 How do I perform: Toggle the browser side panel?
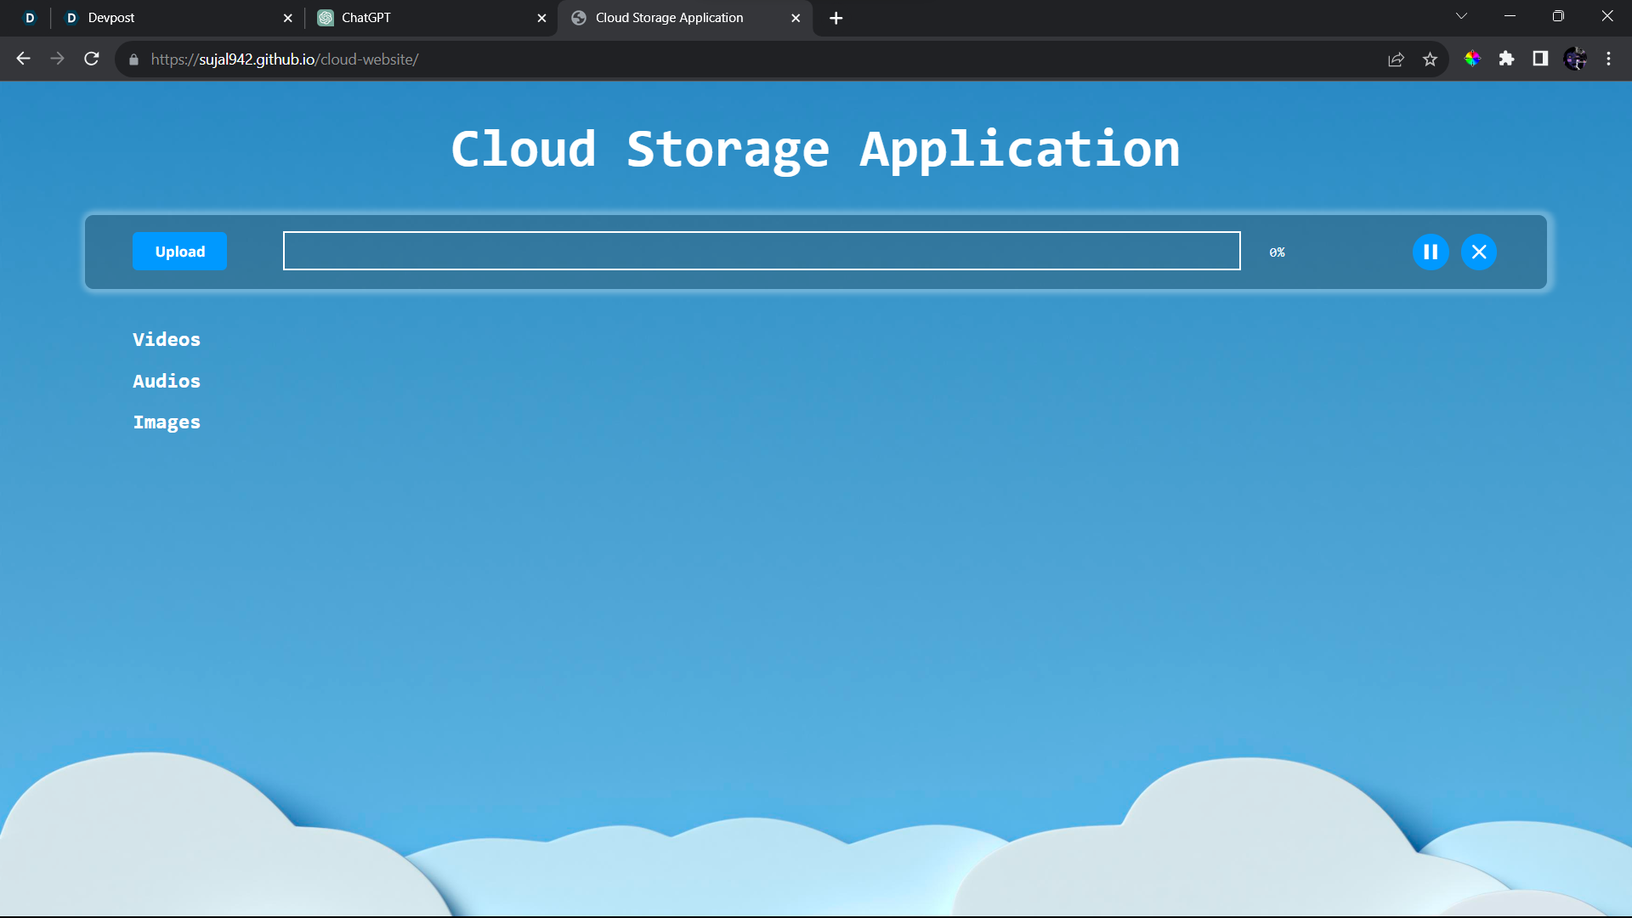coord(1540,59)
